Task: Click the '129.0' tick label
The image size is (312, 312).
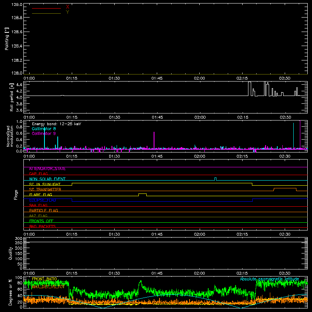Action: [17, 4]
